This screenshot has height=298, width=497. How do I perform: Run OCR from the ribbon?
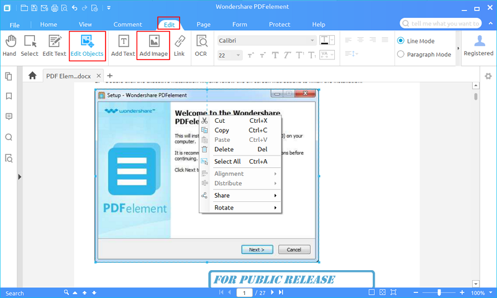pos(201,46)
